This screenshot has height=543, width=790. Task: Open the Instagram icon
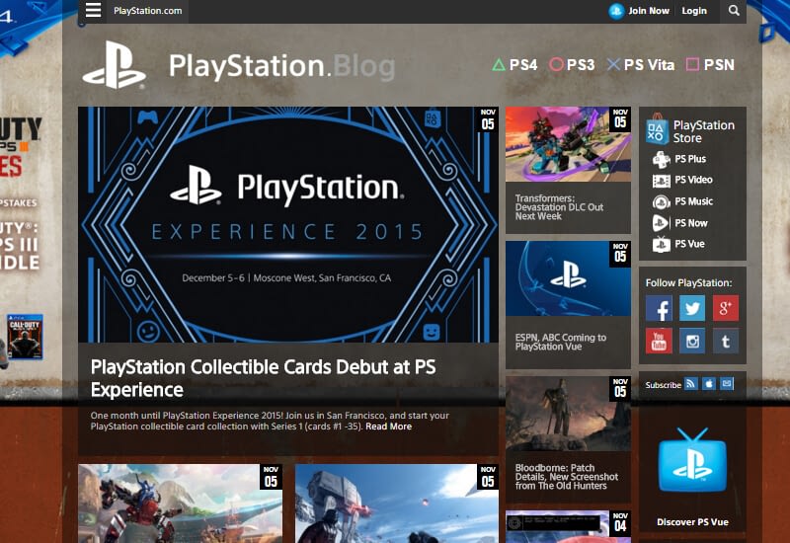pyautogui.click(x=692, y=341)
